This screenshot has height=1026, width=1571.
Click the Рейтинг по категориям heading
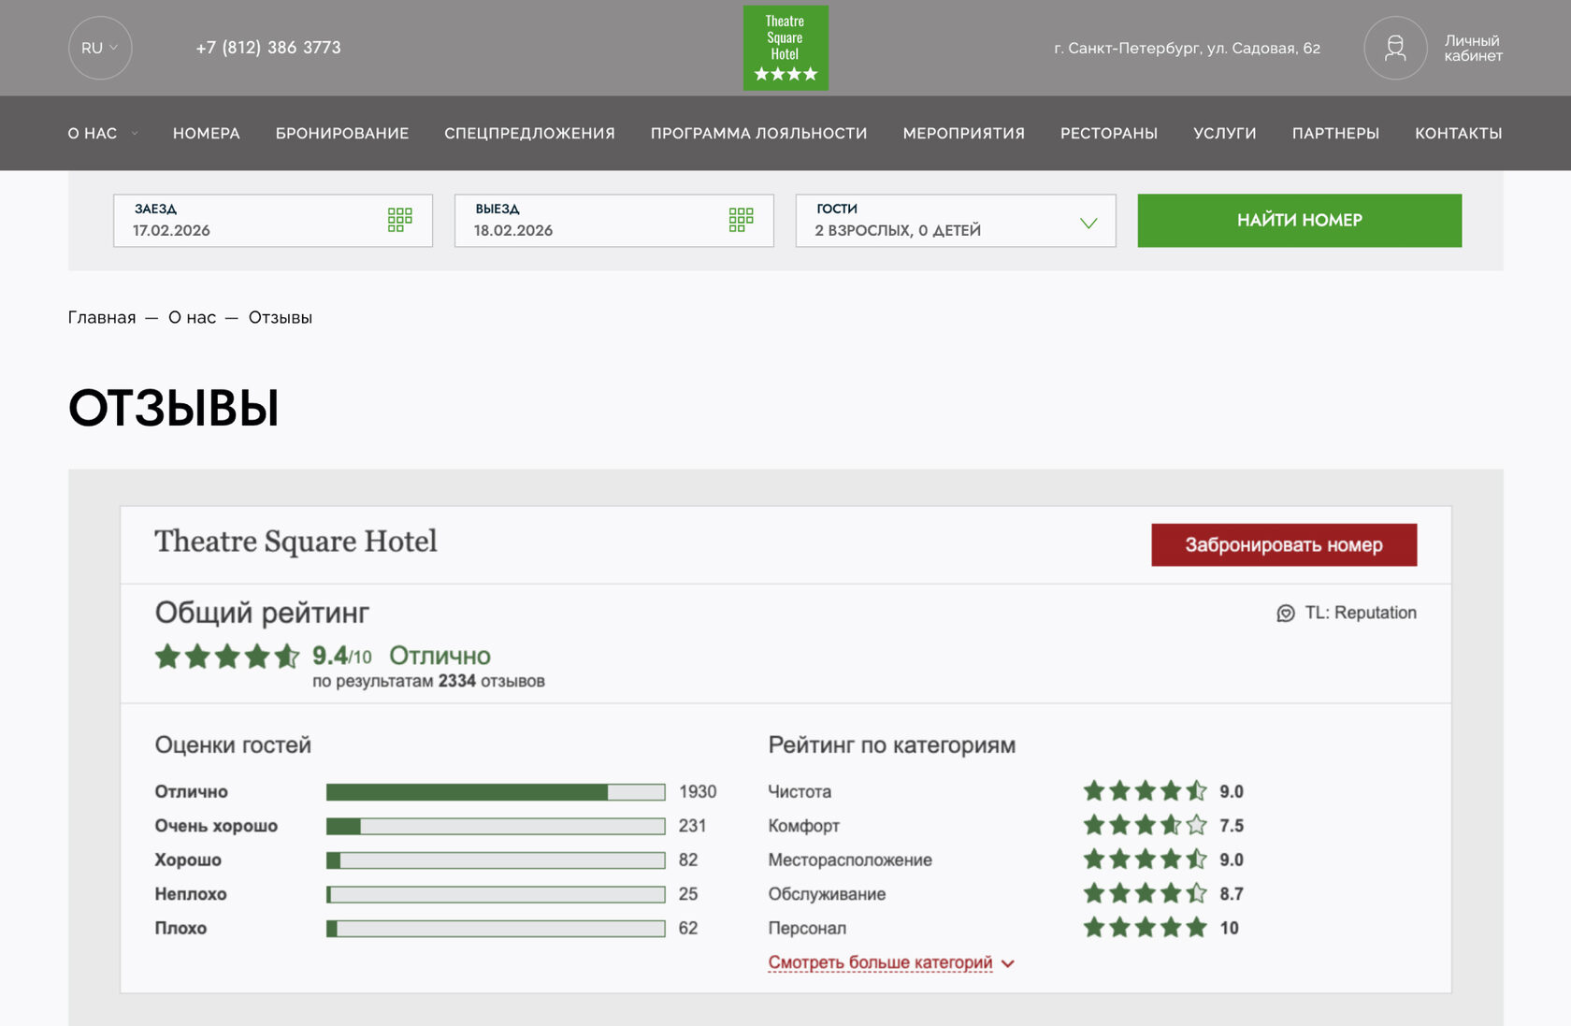pos(892,745)
